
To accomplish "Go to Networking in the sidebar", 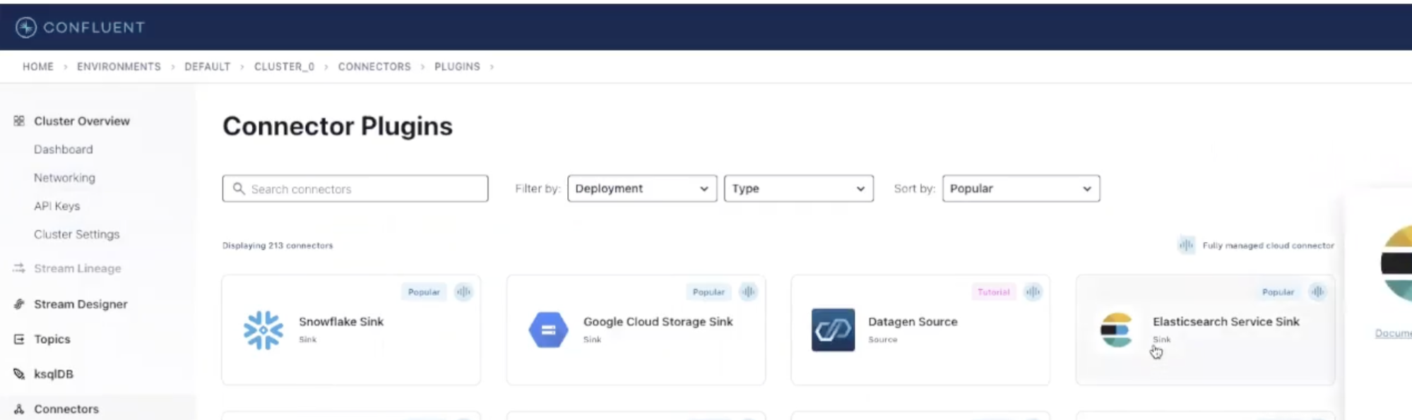I will click(64, 178).
